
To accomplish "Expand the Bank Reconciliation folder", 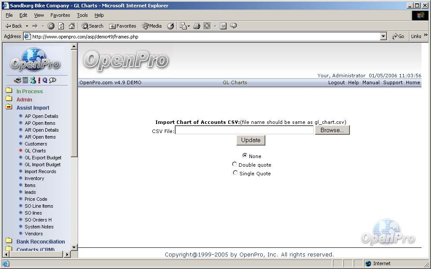I will 9,241.
